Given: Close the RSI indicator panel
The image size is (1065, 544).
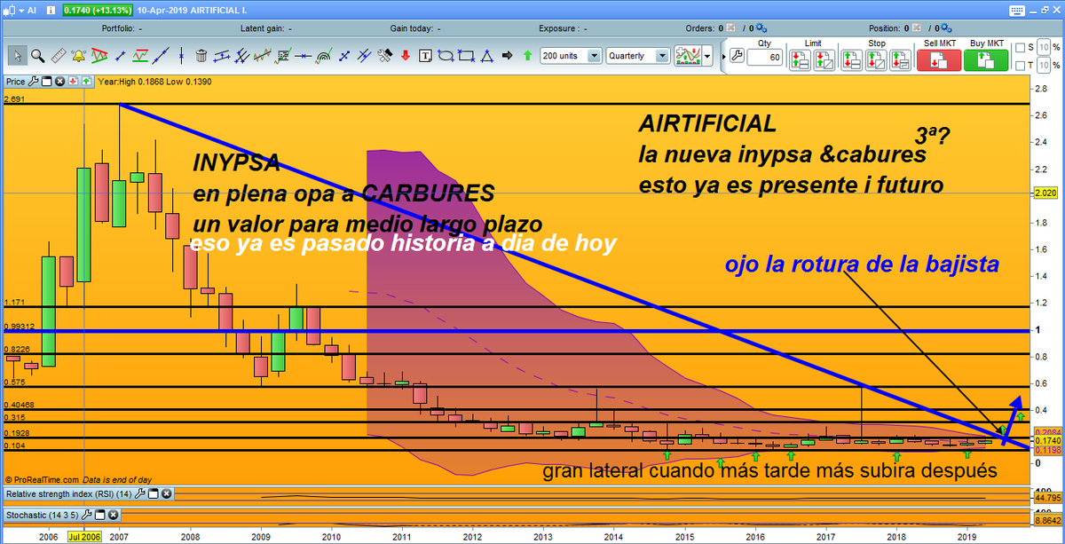Looking at the screenshot, I should coord(166,494).
